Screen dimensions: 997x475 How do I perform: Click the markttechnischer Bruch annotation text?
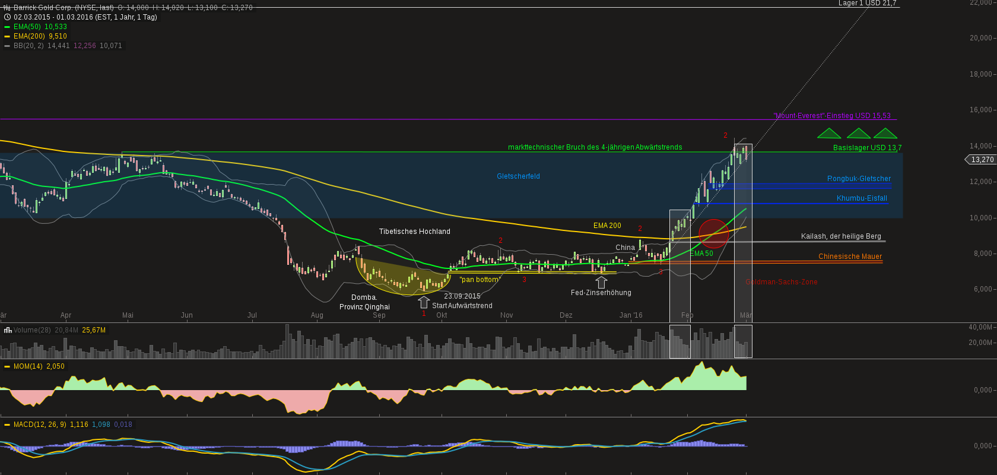(x=595, y=147)
